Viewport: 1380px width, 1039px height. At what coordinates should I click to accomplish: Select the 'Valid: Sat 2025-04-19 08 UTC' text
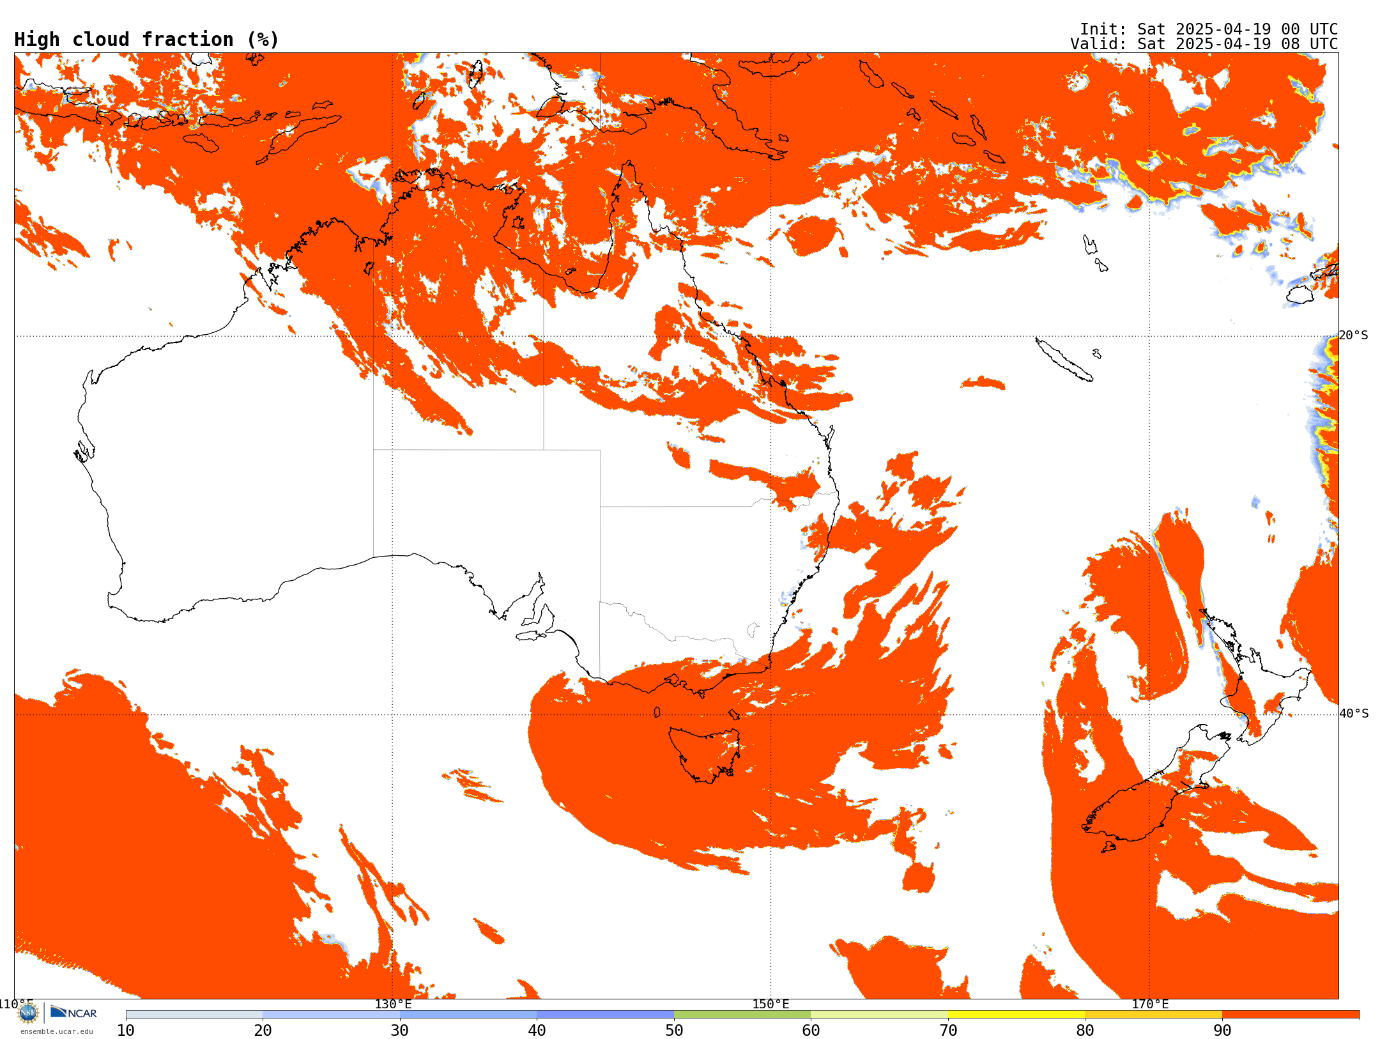pyautogui.click(x=1204, y=44)
